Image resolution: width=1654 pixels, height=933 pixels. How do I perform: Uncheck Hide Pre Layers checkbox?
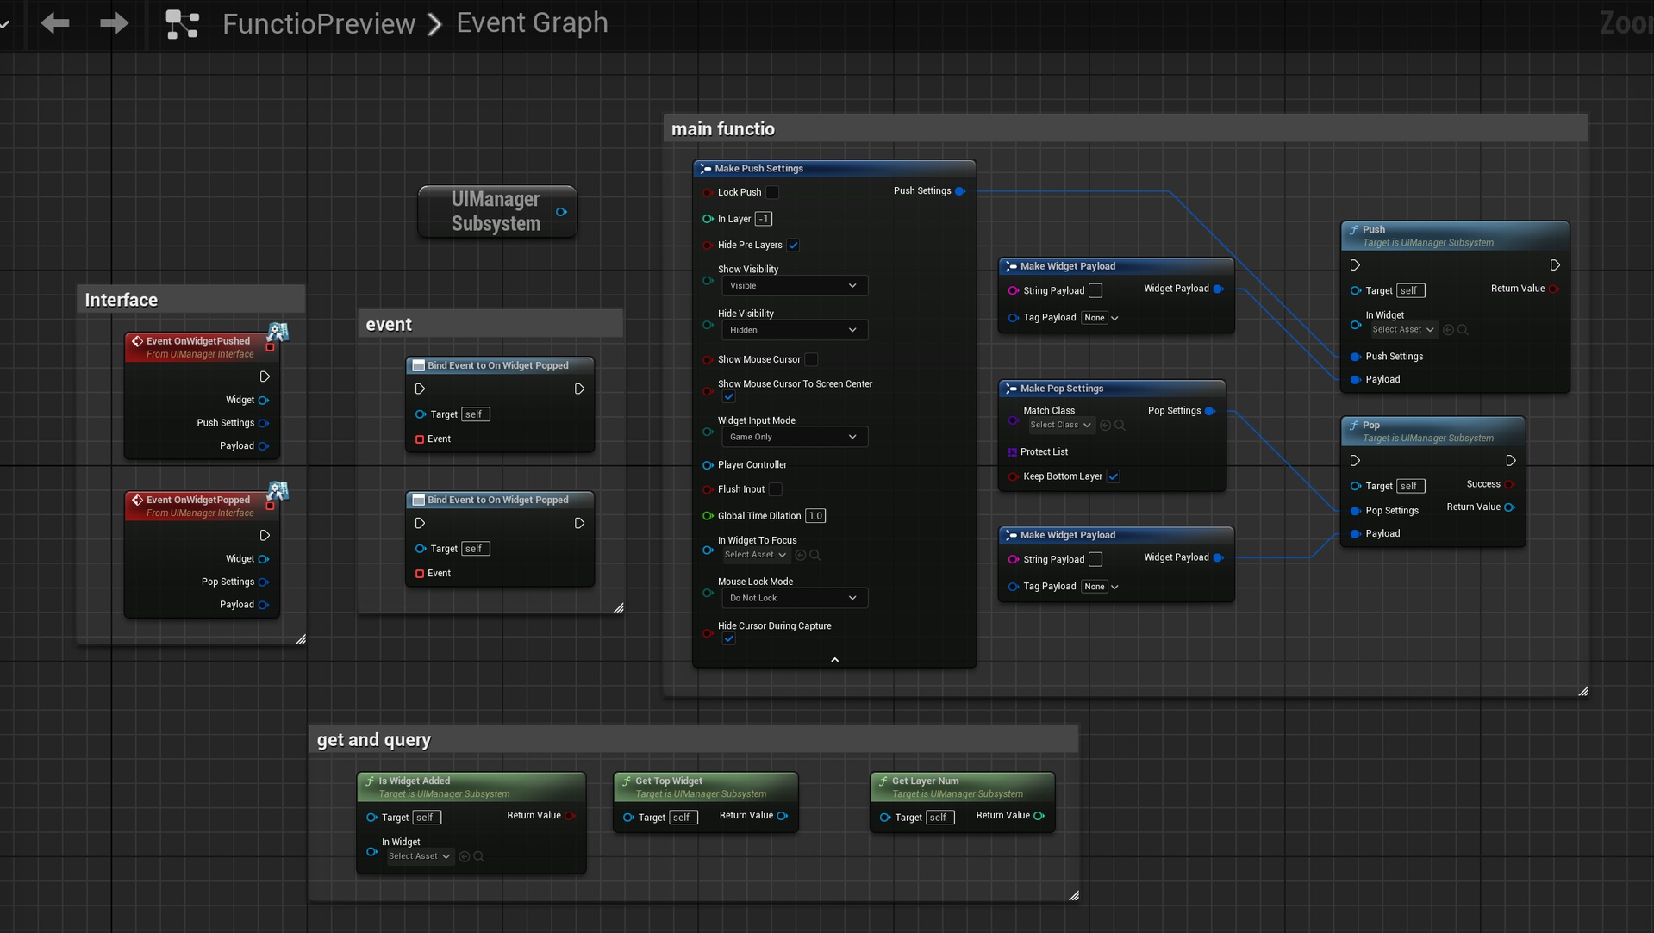coord(793,246)
